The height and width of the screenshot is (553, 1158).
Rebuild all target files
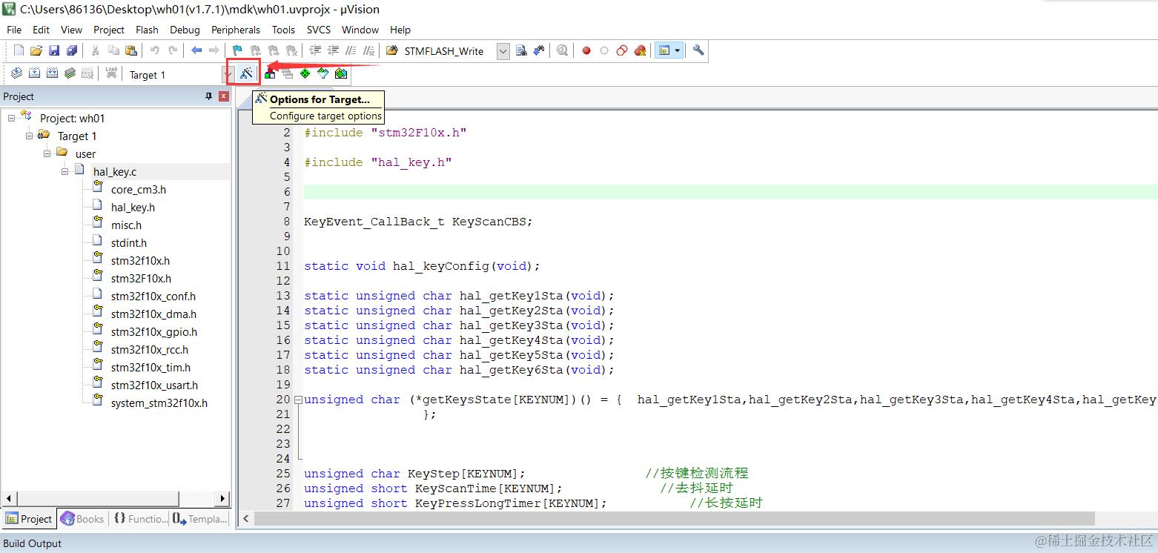tap(52, 73)
